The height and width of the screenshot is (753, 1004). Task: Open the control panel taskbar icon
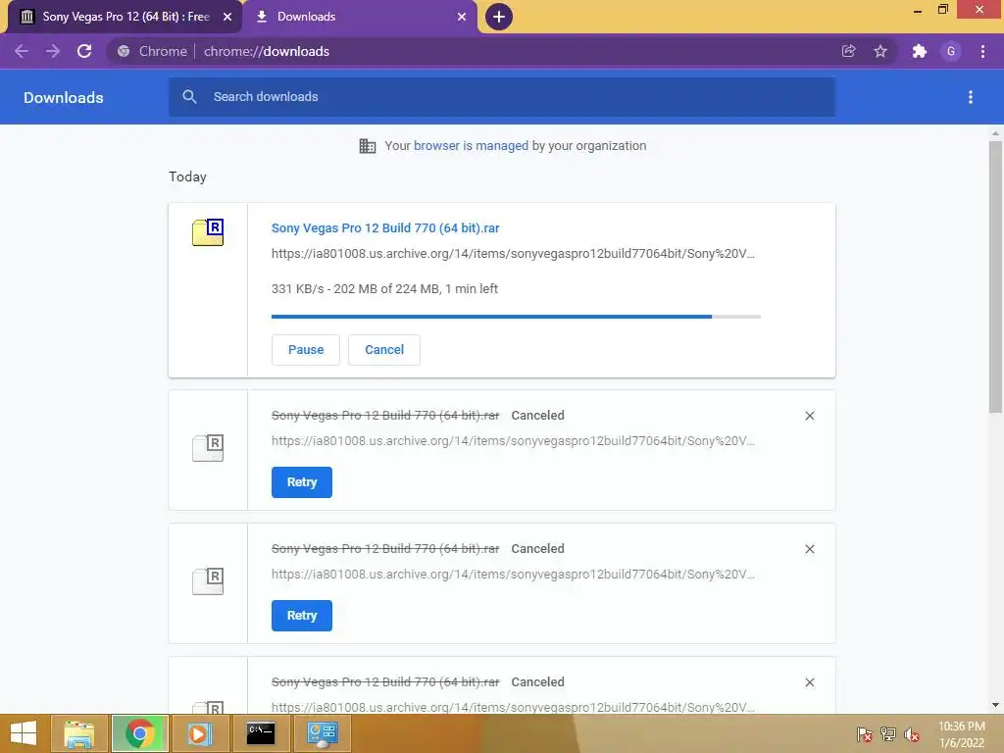click(322, 733)
